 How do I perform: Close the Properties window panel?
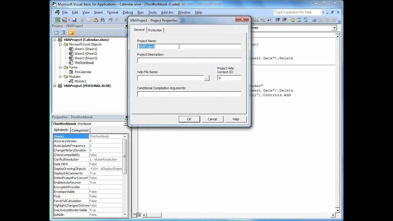tap(126, 117)
